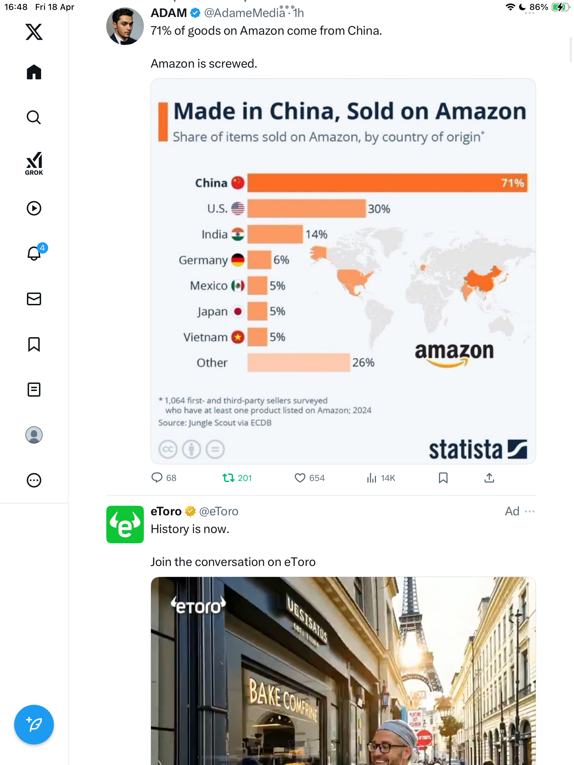Open the Made in China chart image
Image resolution: width=574 pixels, height=765 pixels.
tap(343, 271)
